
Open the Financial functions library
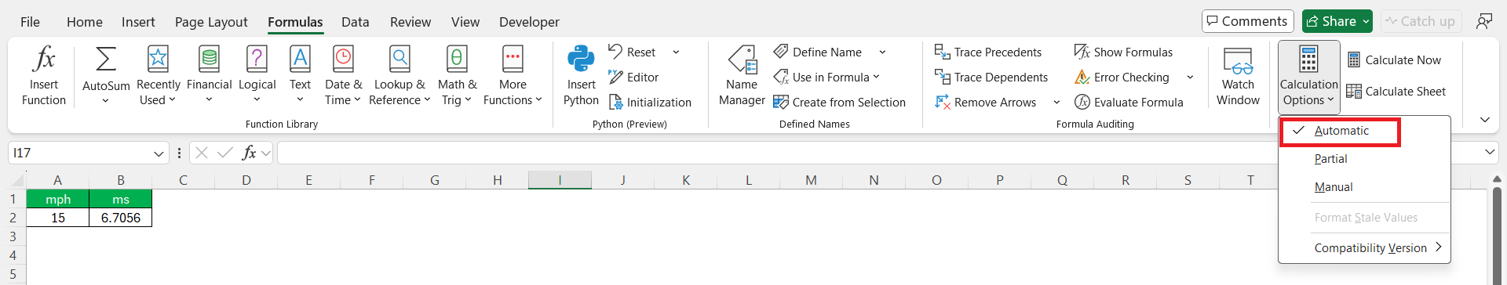[209, 76]
